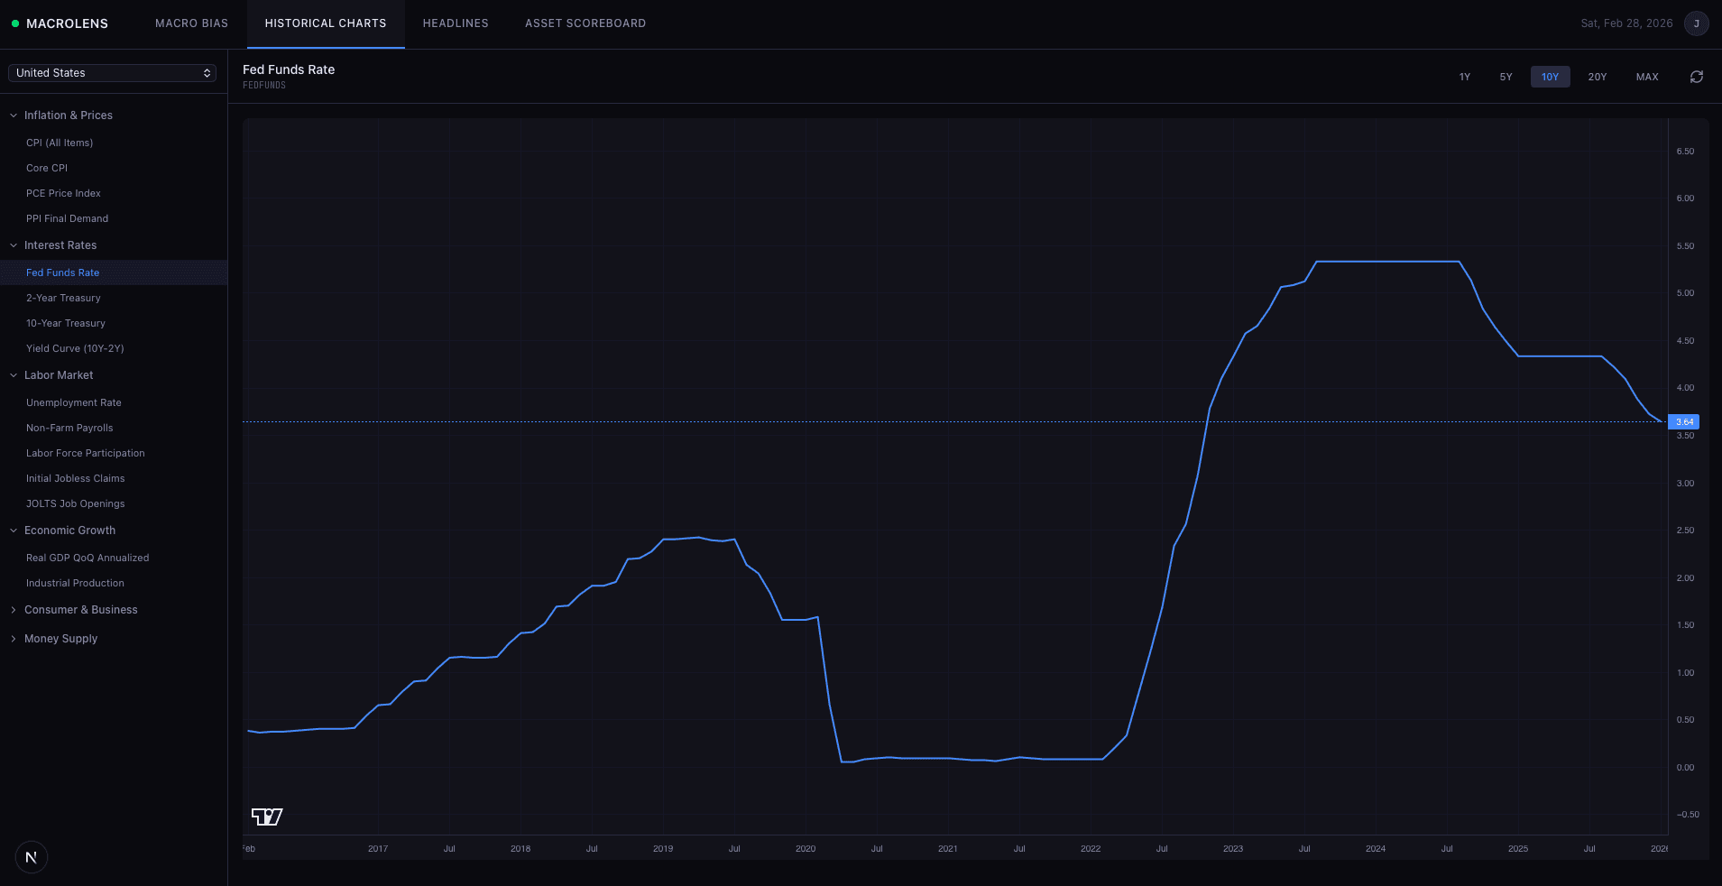
Task: Open the round N button at bottom left
Action: point(32,857)
